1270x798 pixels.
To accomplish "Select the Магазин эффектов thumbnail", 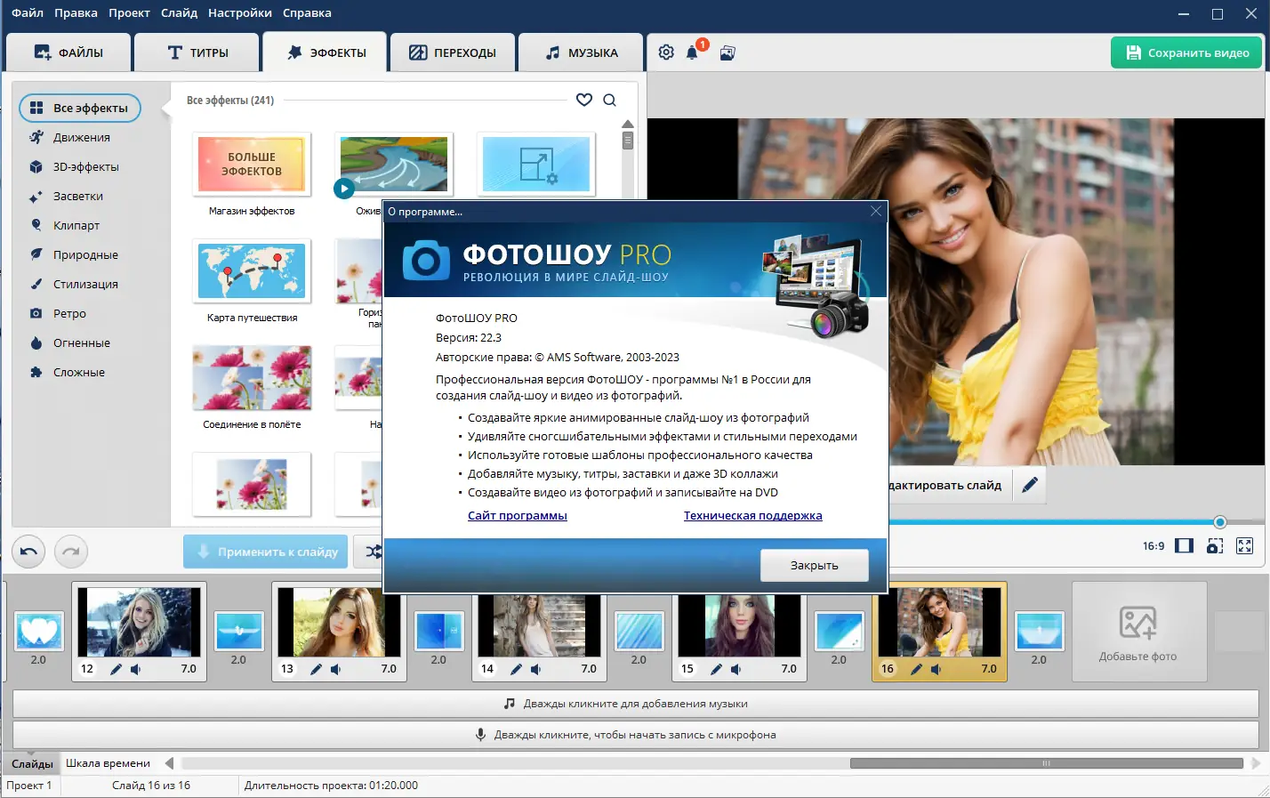I will pyautogui.click(x=252, y=165).
